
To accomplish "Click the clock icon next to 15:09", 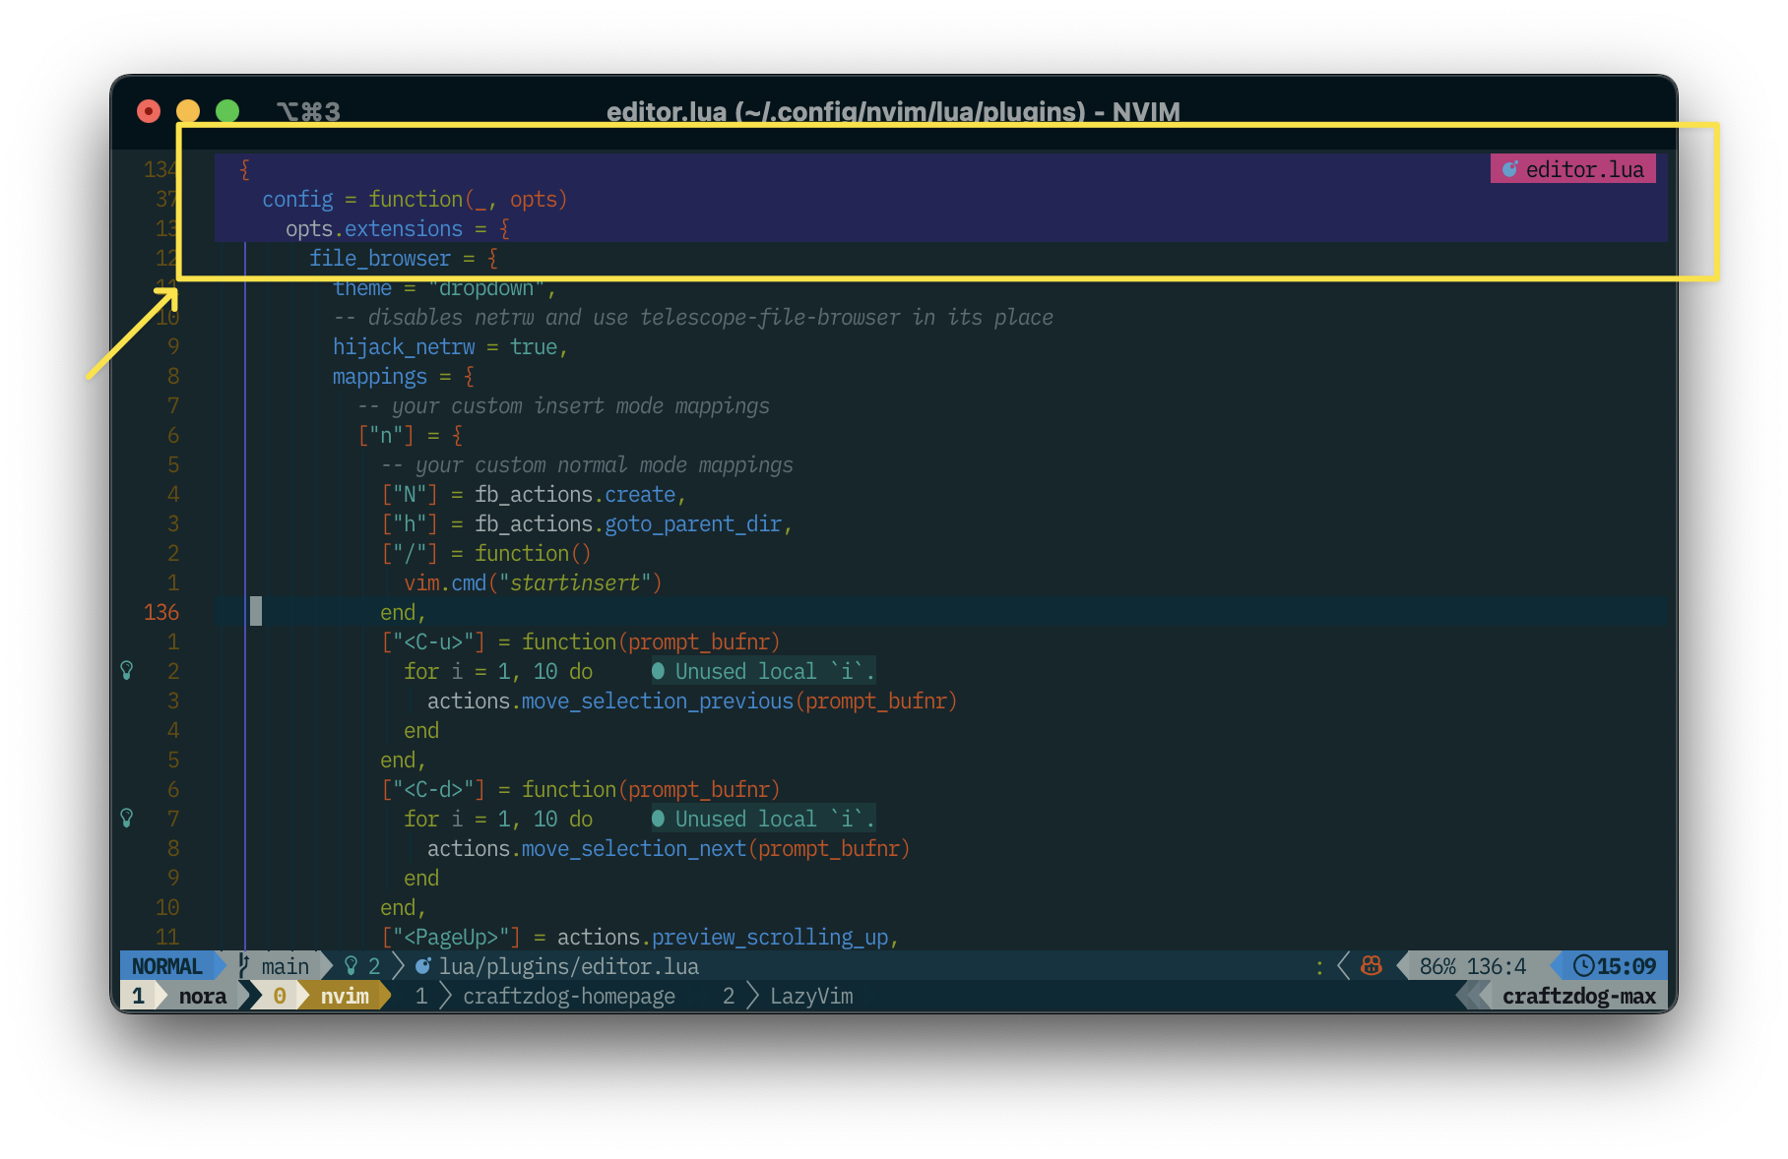I will (x=1583, y=966).
